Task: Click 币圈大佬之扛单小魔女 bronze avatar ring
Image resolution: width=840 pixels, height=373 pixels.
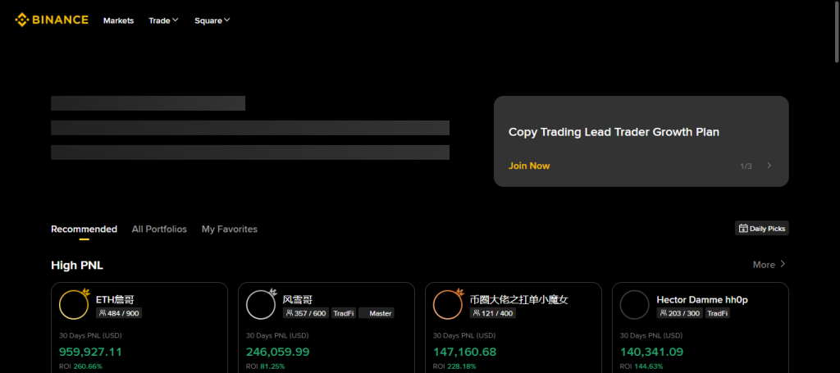Action: point(448,304)
